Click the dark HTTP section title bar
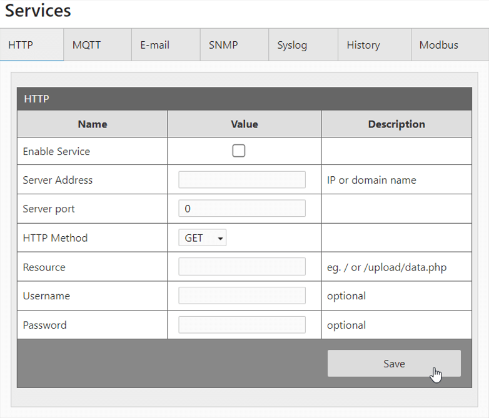Viewport: 489px width, 418px height. click(244, 99)
